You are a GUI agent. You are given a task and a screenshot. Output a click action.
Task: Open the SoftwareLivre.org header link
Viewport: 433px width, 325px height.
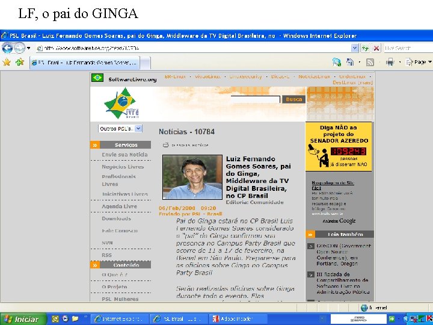pos(132,79)
